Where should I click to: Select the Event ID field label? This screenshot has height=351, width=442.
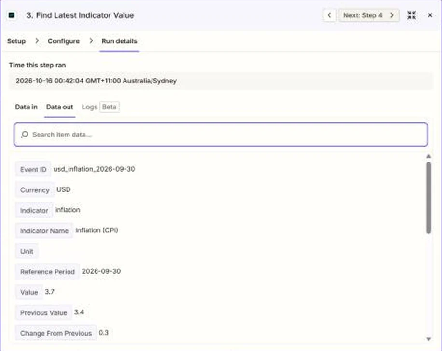[x=33, y=169]
